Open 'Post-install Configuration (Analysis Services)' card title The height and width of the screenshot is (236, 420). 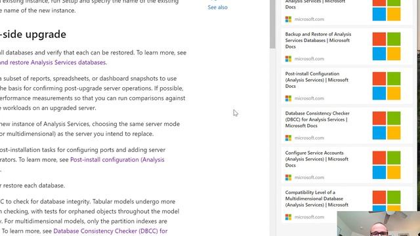[x=316, y=80]
